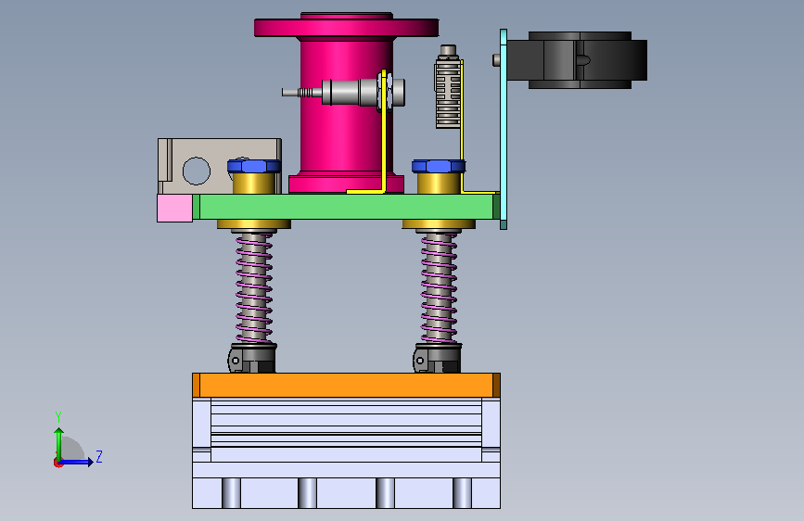Select the rightmost cylinder pin under base
This screenshot has height=521, width=804.
click(462, 493)
